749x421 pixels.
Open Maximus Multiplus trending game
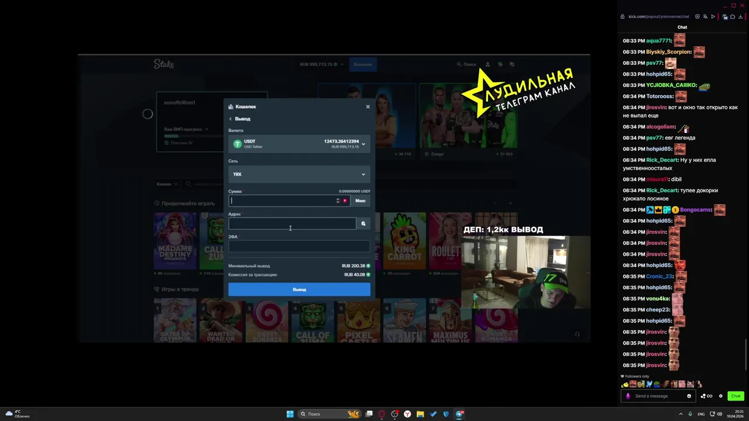coord(450,320)
